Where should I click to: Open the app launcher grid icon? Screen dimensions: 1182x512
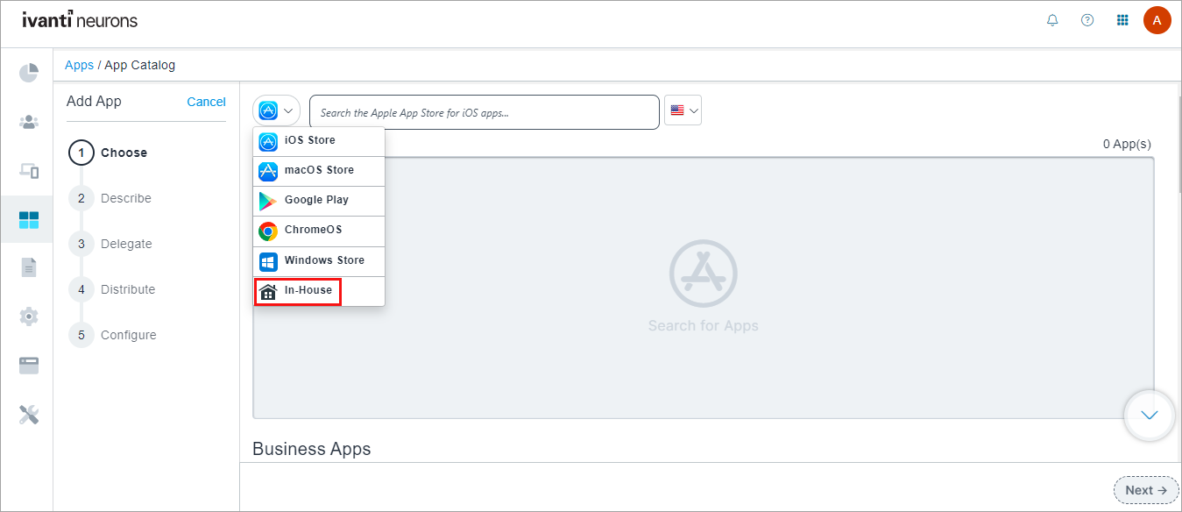1122,20
